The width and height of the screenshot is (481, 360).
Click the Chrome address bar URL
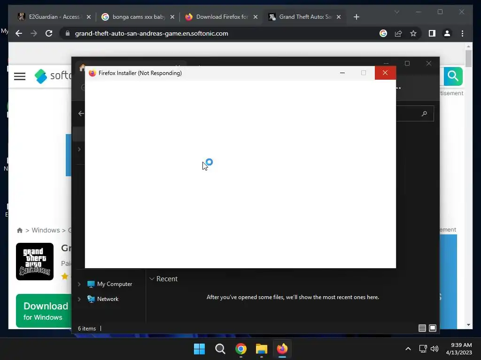click(152, 33)
